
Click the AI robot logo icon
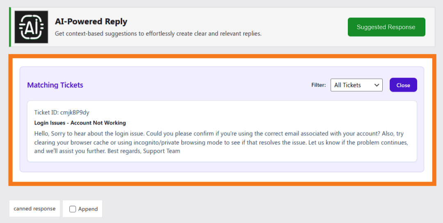pyautogui.click(x=31, y=27)
